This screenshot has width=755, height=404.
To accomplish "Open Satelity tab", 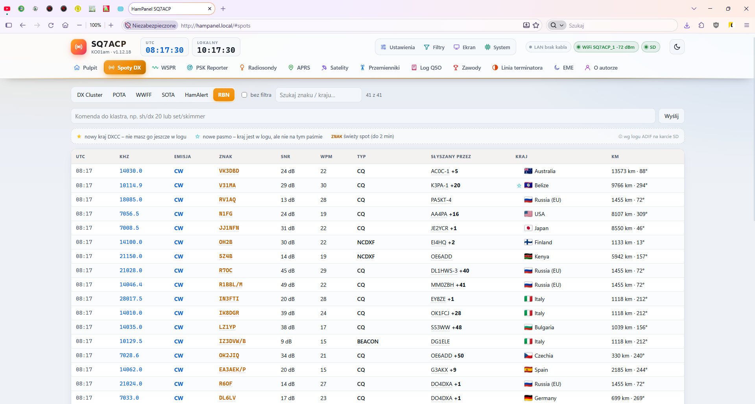I will click(335, 68).
